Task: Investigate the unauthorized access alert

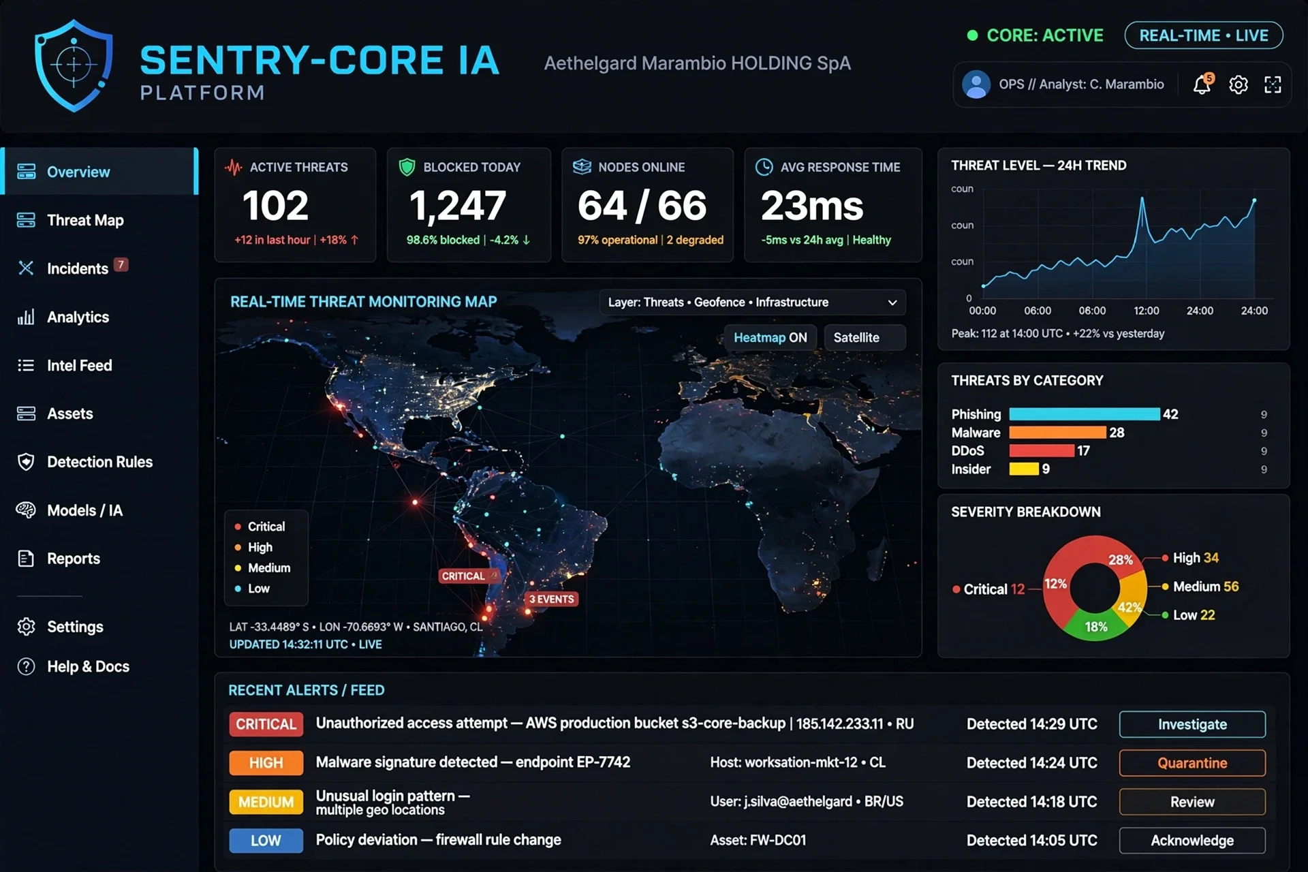Action: pyautogui.click(x=1192, y=724)
